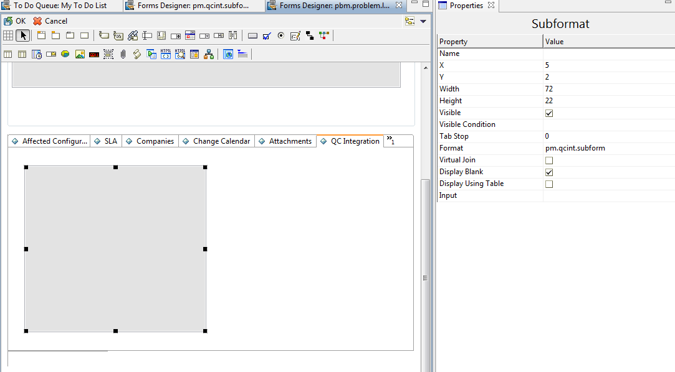Edit the Y value 2
The height and width of the screenshot is (372, 675).
[609, 77]
